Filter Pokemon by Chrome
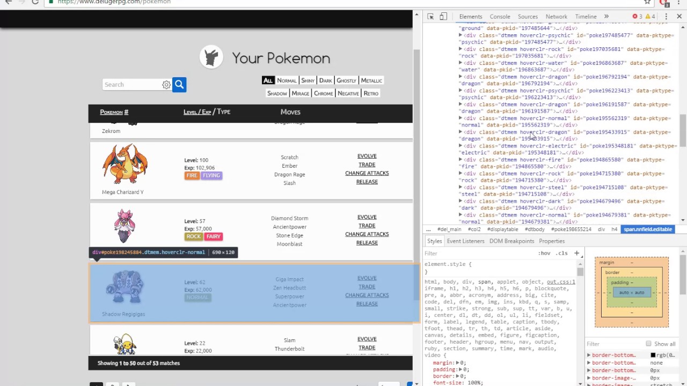 [323, 93]
